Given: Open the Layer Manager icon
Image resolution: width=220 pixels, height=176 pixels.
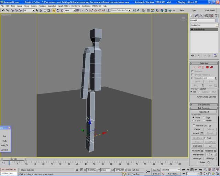Looking at the screenshot, I should pos(143,10).
